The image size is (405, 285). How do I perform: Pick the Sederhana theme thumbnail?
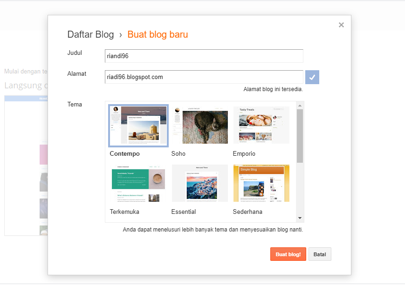[x=261, y=183]
